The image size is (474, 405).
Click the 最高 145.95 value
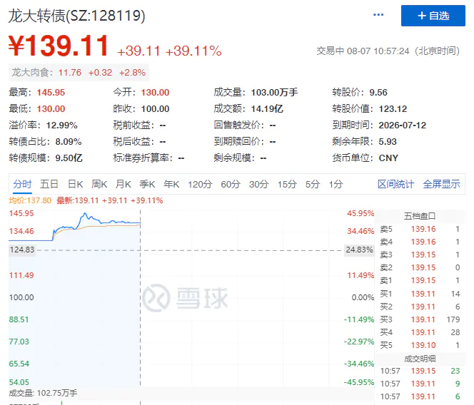(x=51, y=93)
